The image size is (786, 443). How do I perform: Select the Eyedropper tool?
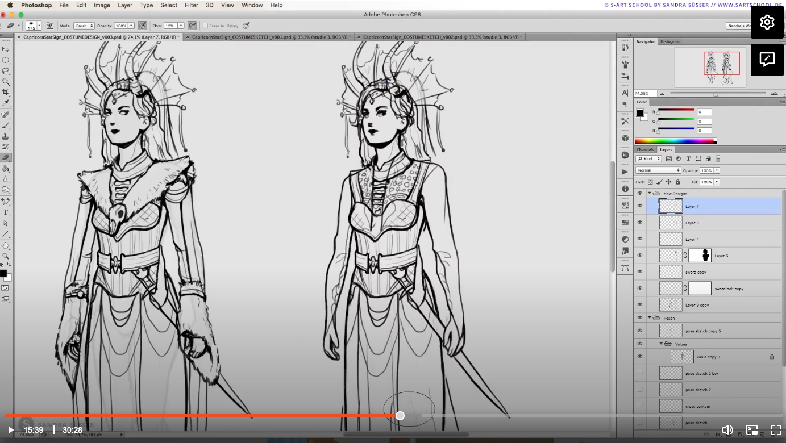[x=6, y=103]
